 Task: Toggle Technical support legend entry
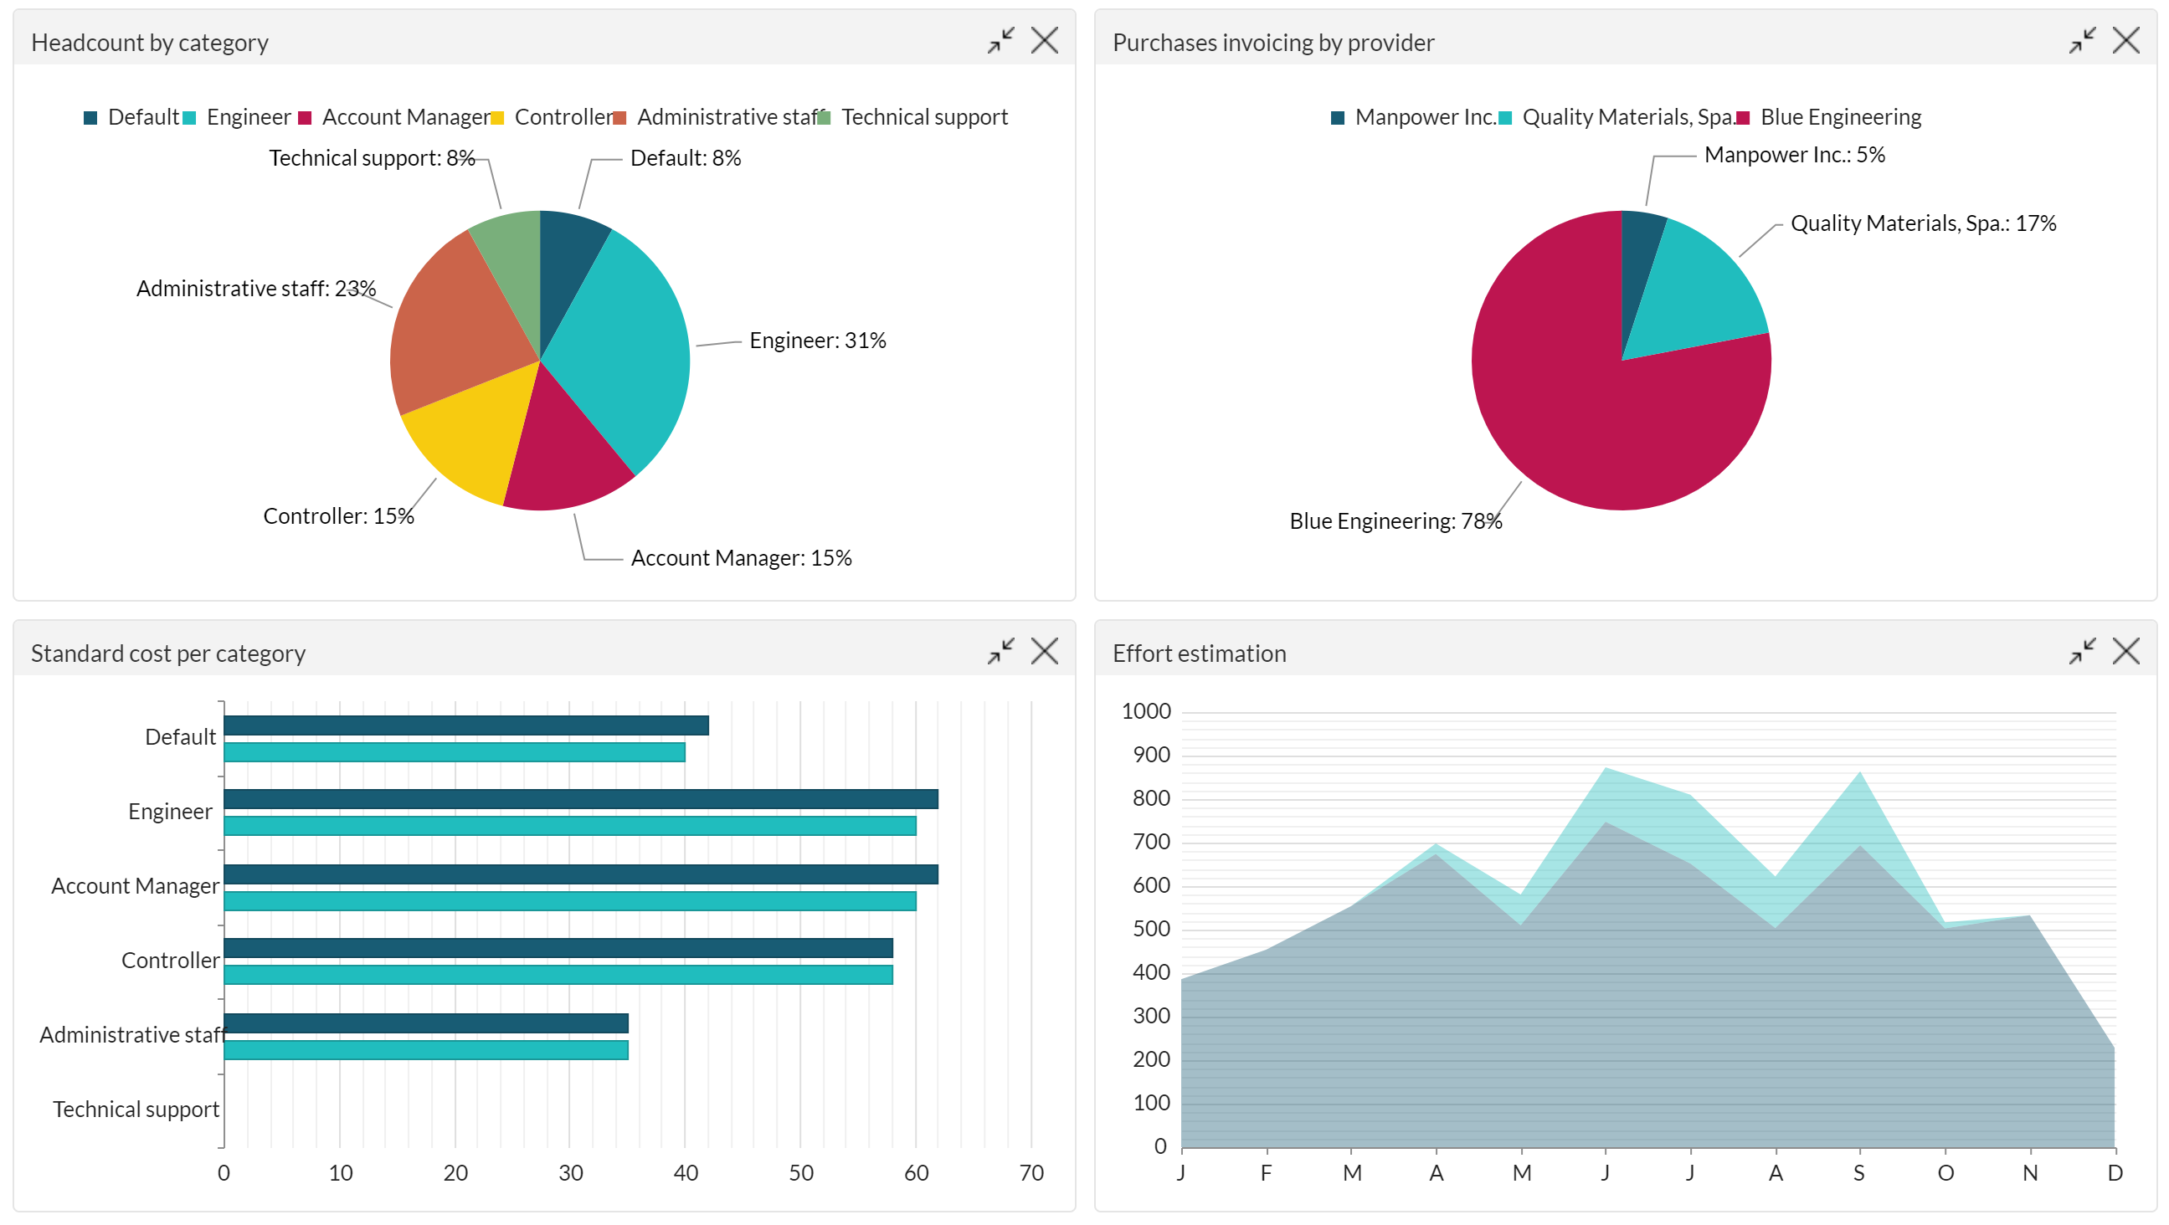coord(923,117)
